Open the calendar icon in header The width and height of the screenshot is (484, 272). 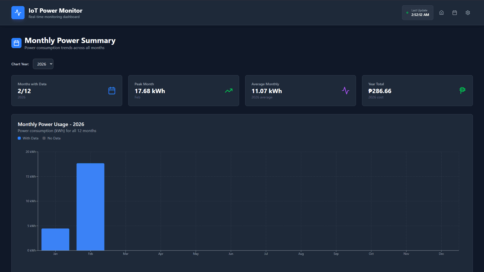click(x=455, y=13)
